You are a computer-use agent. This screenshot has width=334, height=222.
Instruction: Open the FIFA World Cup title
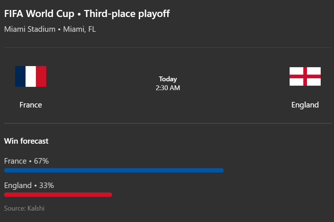pos(39,14)
